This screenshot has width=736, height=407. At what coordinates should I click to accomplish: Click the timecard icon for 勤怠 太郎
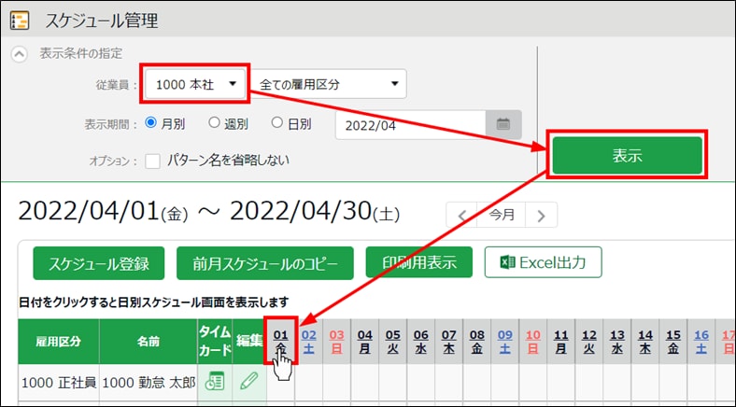[x=214, y=381]
